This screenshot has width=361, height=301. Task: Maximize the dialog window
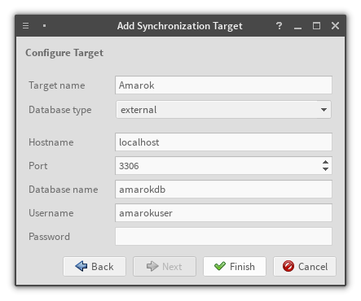point(316,26)
